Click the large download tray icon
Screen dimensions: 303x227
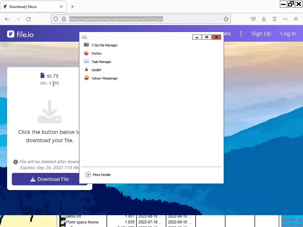point(50,111)
